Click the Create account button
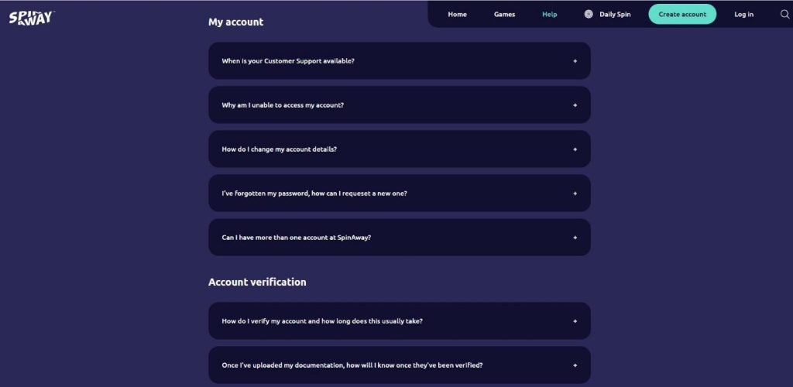 tap(682, 14)
